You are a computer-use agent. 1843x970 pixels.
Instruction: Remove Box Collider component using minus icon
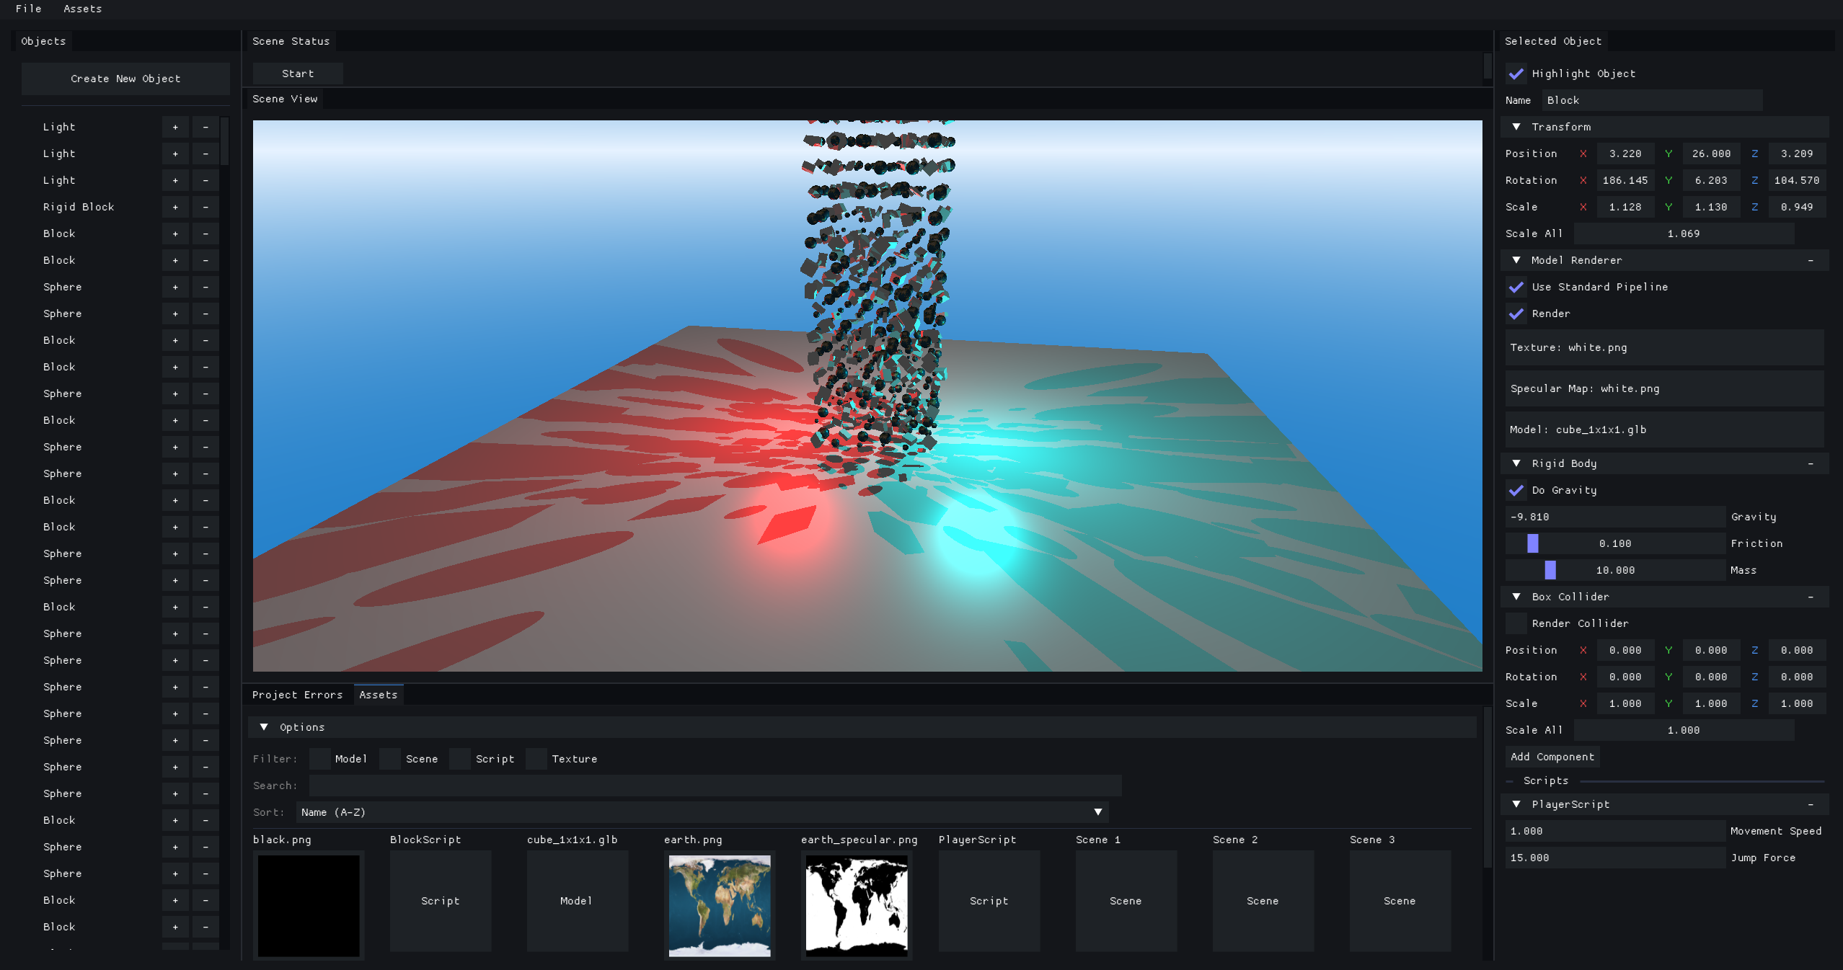(x=1811, y=597)
